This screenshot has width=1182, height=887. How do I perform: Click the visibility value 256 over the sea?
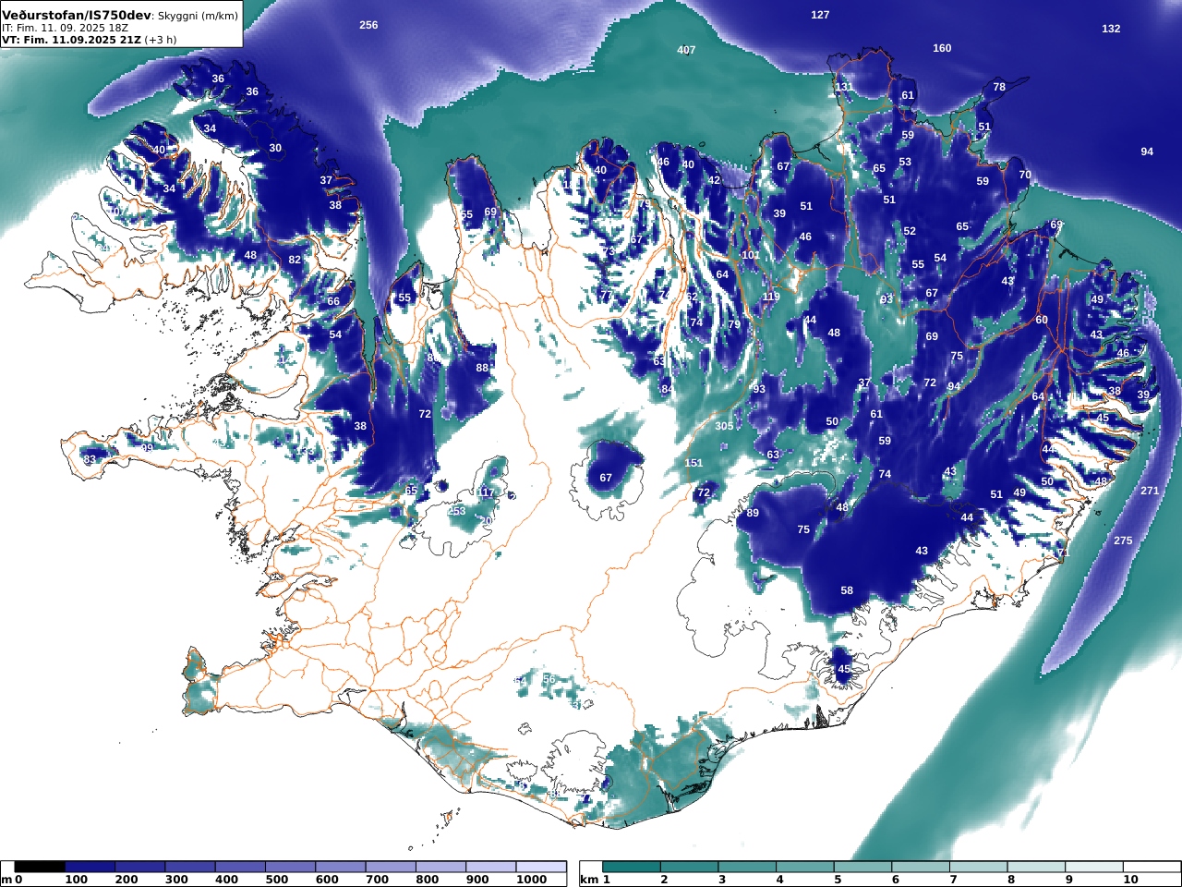[x=368, y=25]
